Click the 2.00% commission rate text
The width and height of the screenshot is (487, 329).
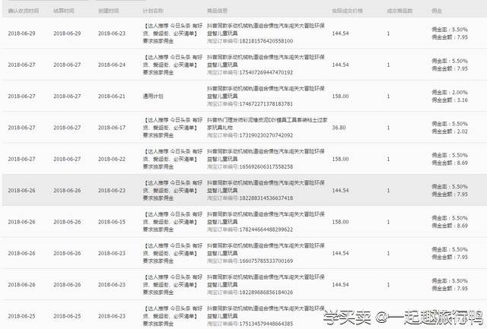click(460, 93)
